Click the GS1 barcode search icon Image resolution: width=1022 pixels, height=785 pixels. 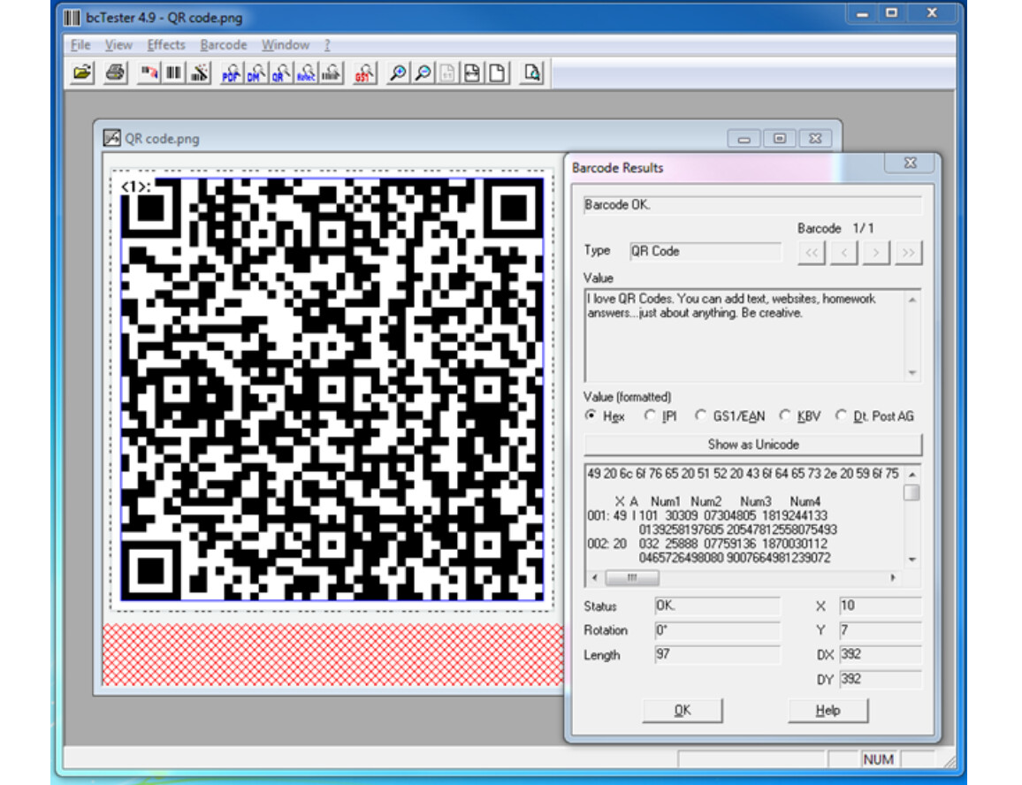pos(363,73)
